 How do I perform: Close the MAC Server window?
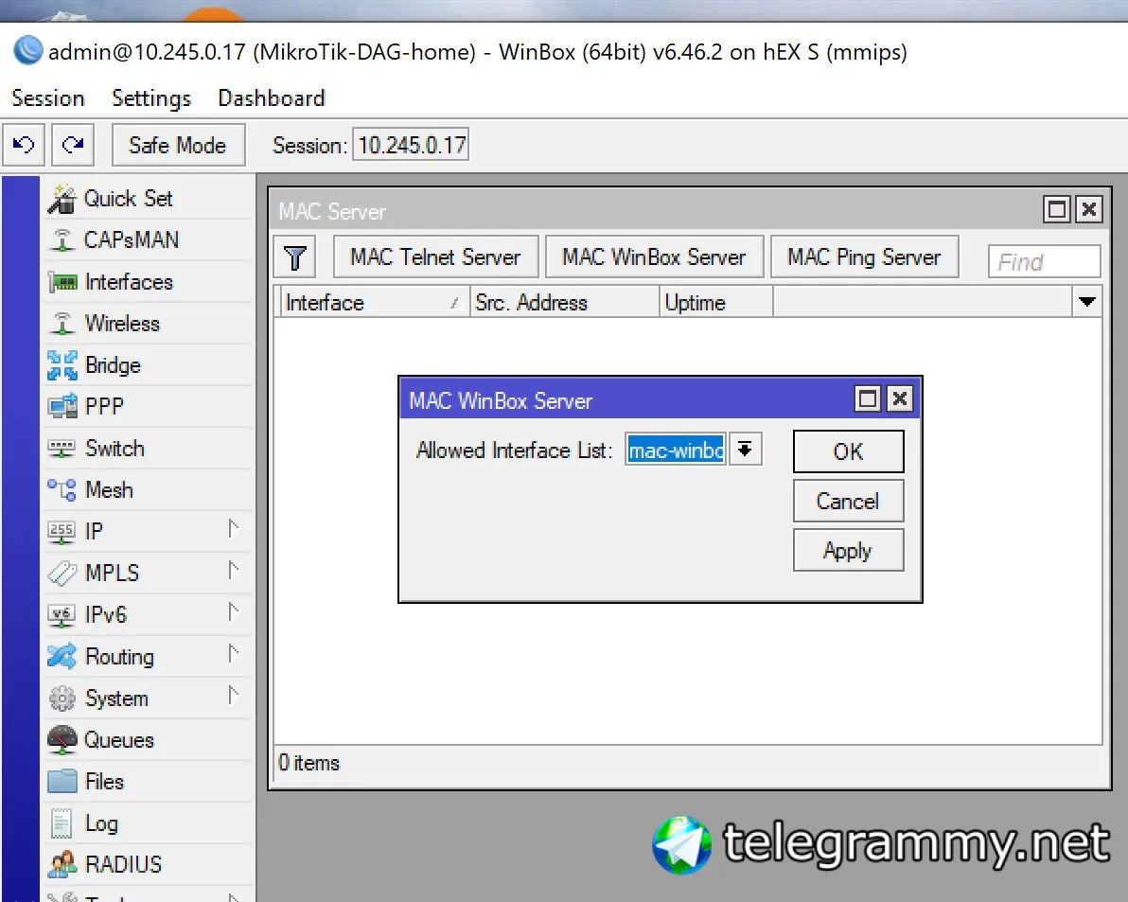1089,210
